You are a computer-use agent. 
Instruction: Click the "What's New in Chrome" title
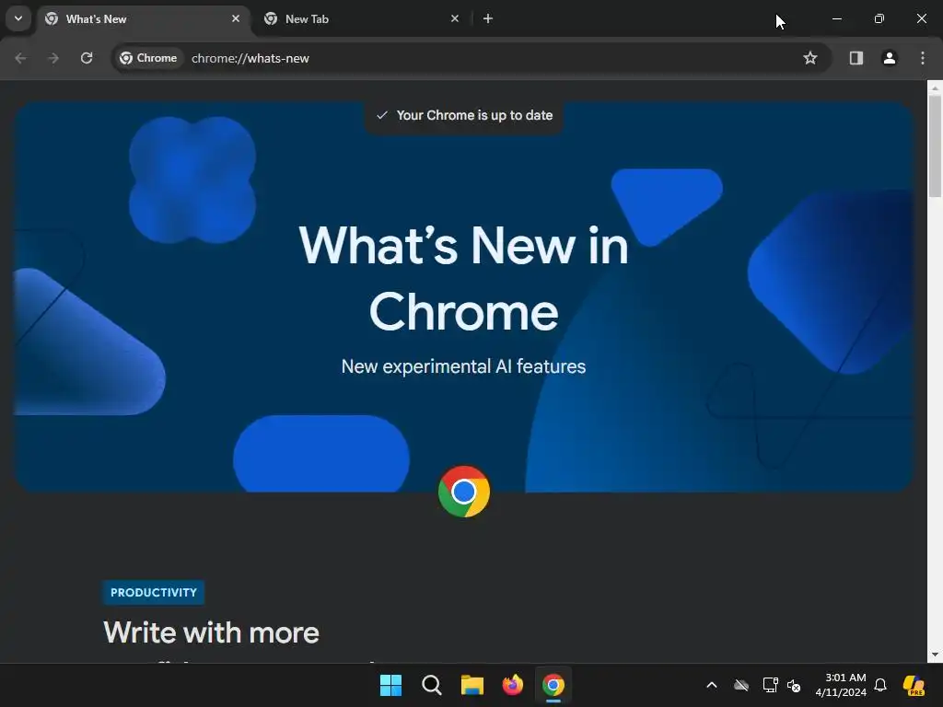pos(464,278)
